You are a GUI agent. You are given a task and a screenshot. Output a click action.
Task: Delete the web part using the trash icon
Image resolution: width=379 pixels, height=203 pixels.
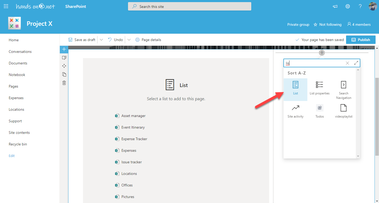point(64,83)
